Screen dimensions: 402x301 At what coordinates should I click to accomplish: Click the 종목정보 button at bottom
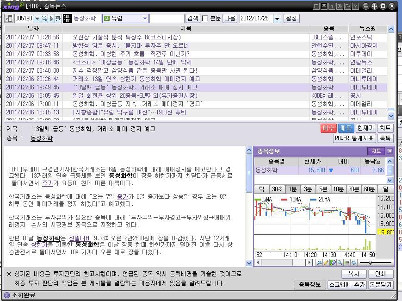point(309,284)
